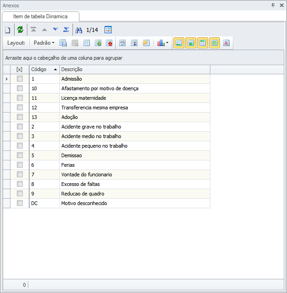Select the Adoção description cell
287x293 pixels.
pyautogui.click(x=135, y=117)
